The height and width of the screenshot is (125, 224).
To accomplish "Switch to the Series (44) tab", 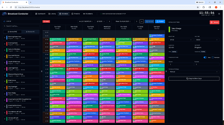I will (12, 32).
